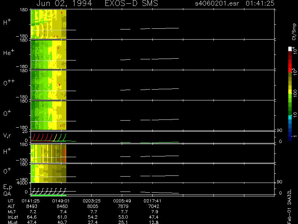Click the '25' axis label of the V,r panel
This screenshot has height=224, width=298.
25,131
